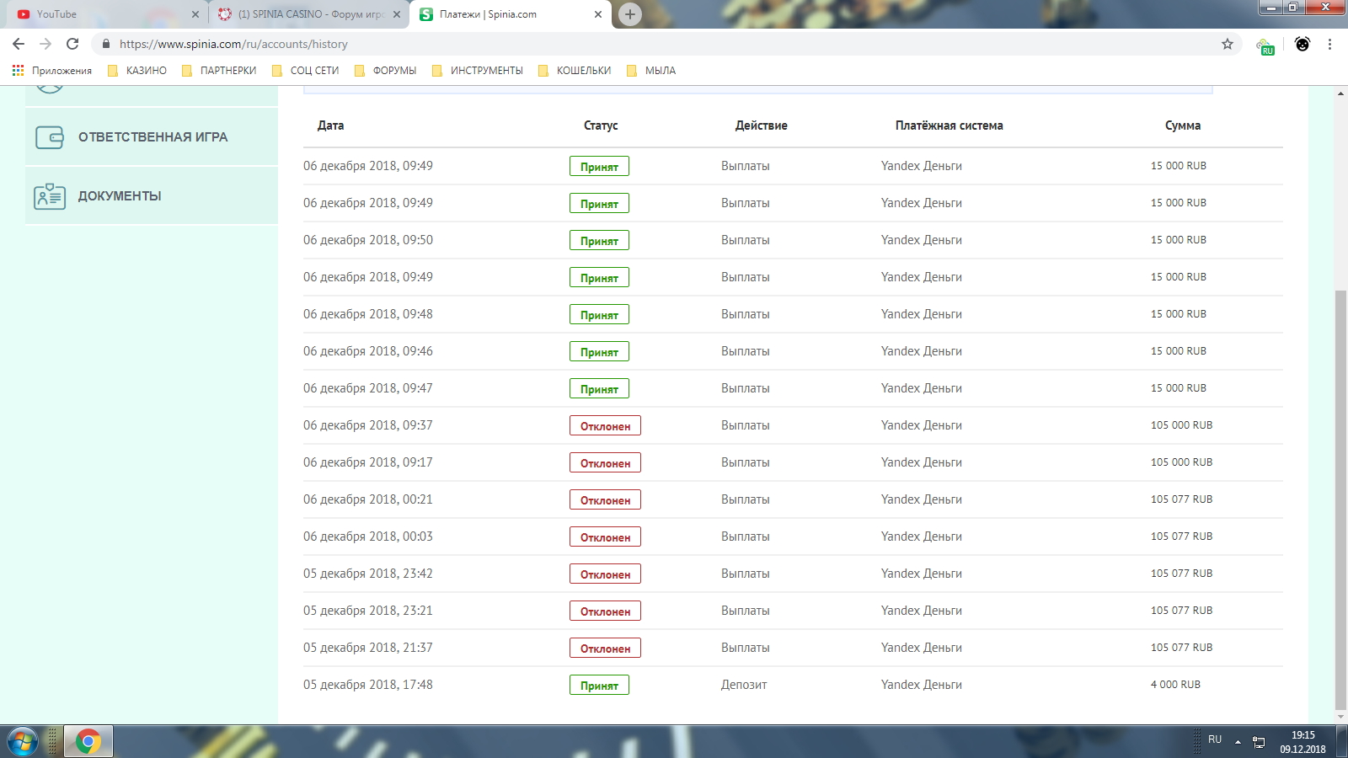Click Депозит in the last row

(744, 685)
